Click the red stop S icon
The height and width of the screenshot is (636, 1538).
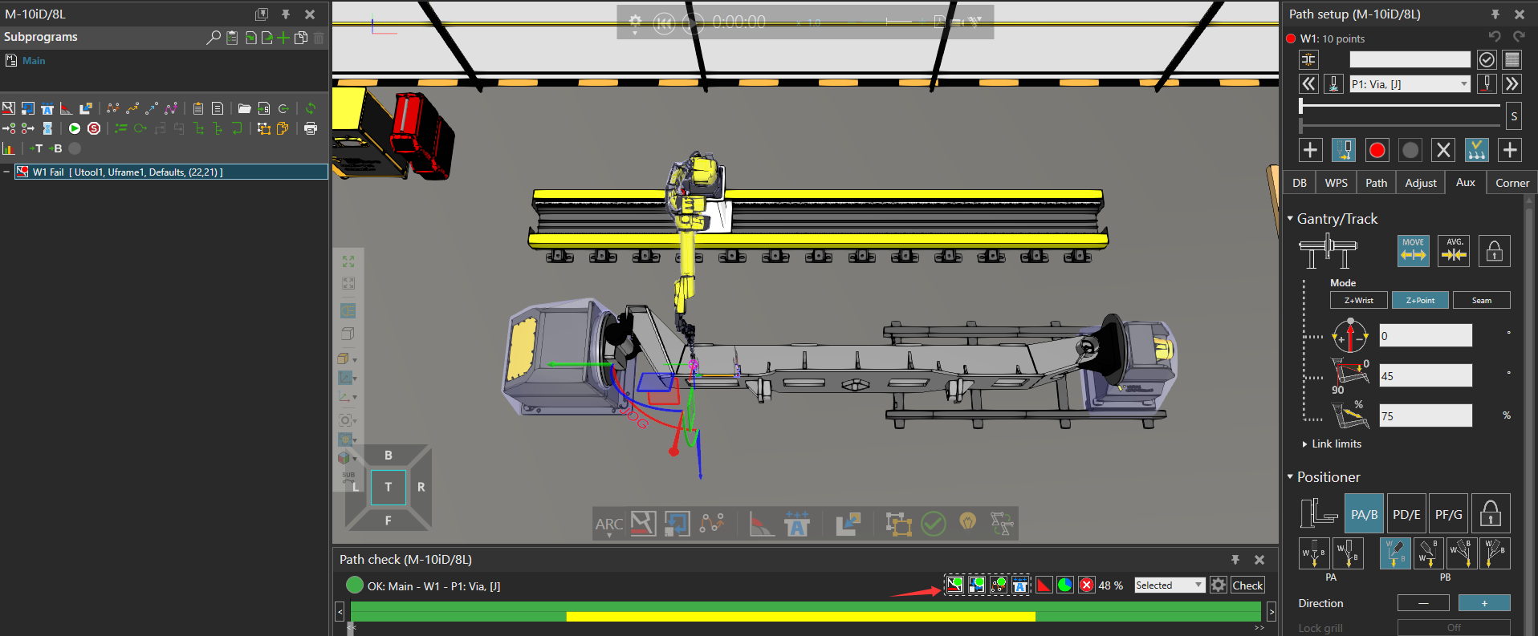94,128
